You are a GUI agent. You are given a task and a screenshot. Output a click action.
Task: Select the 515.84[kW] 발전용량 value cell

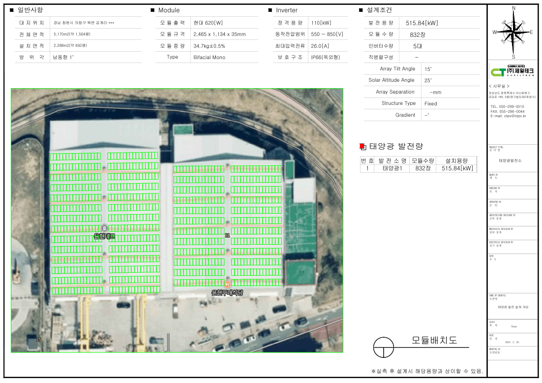422,23
